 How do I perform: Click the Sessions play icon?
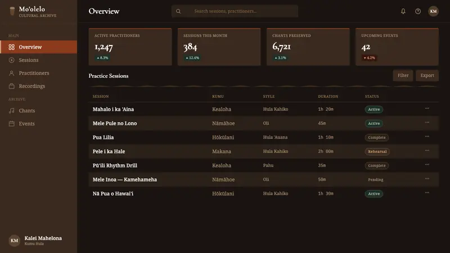pyautogui.click(x=11, y=60)
